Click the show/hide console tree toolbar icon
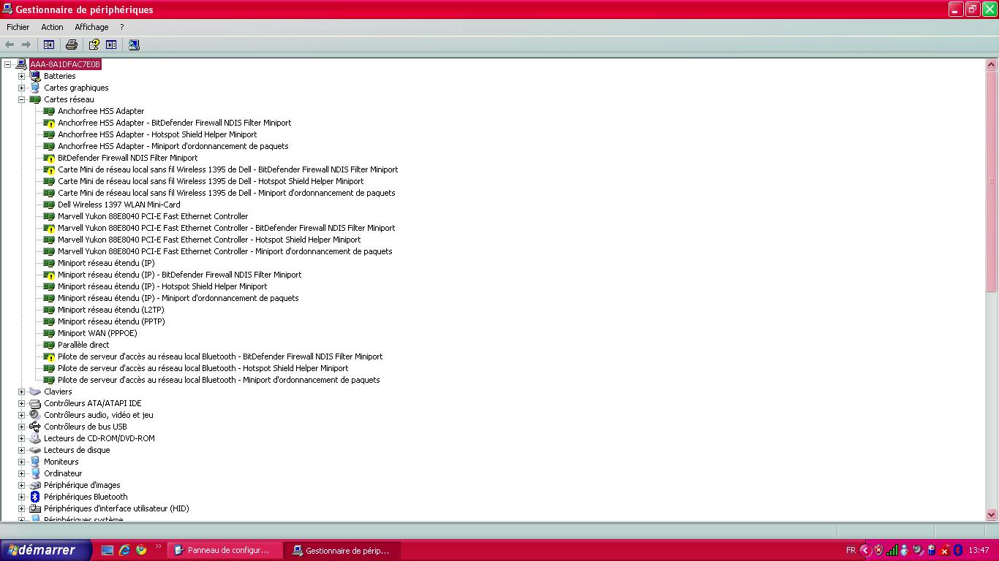 (x=49, y=45)
